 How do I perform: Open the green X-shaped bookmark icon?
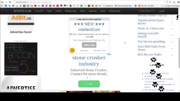[82, 6]
